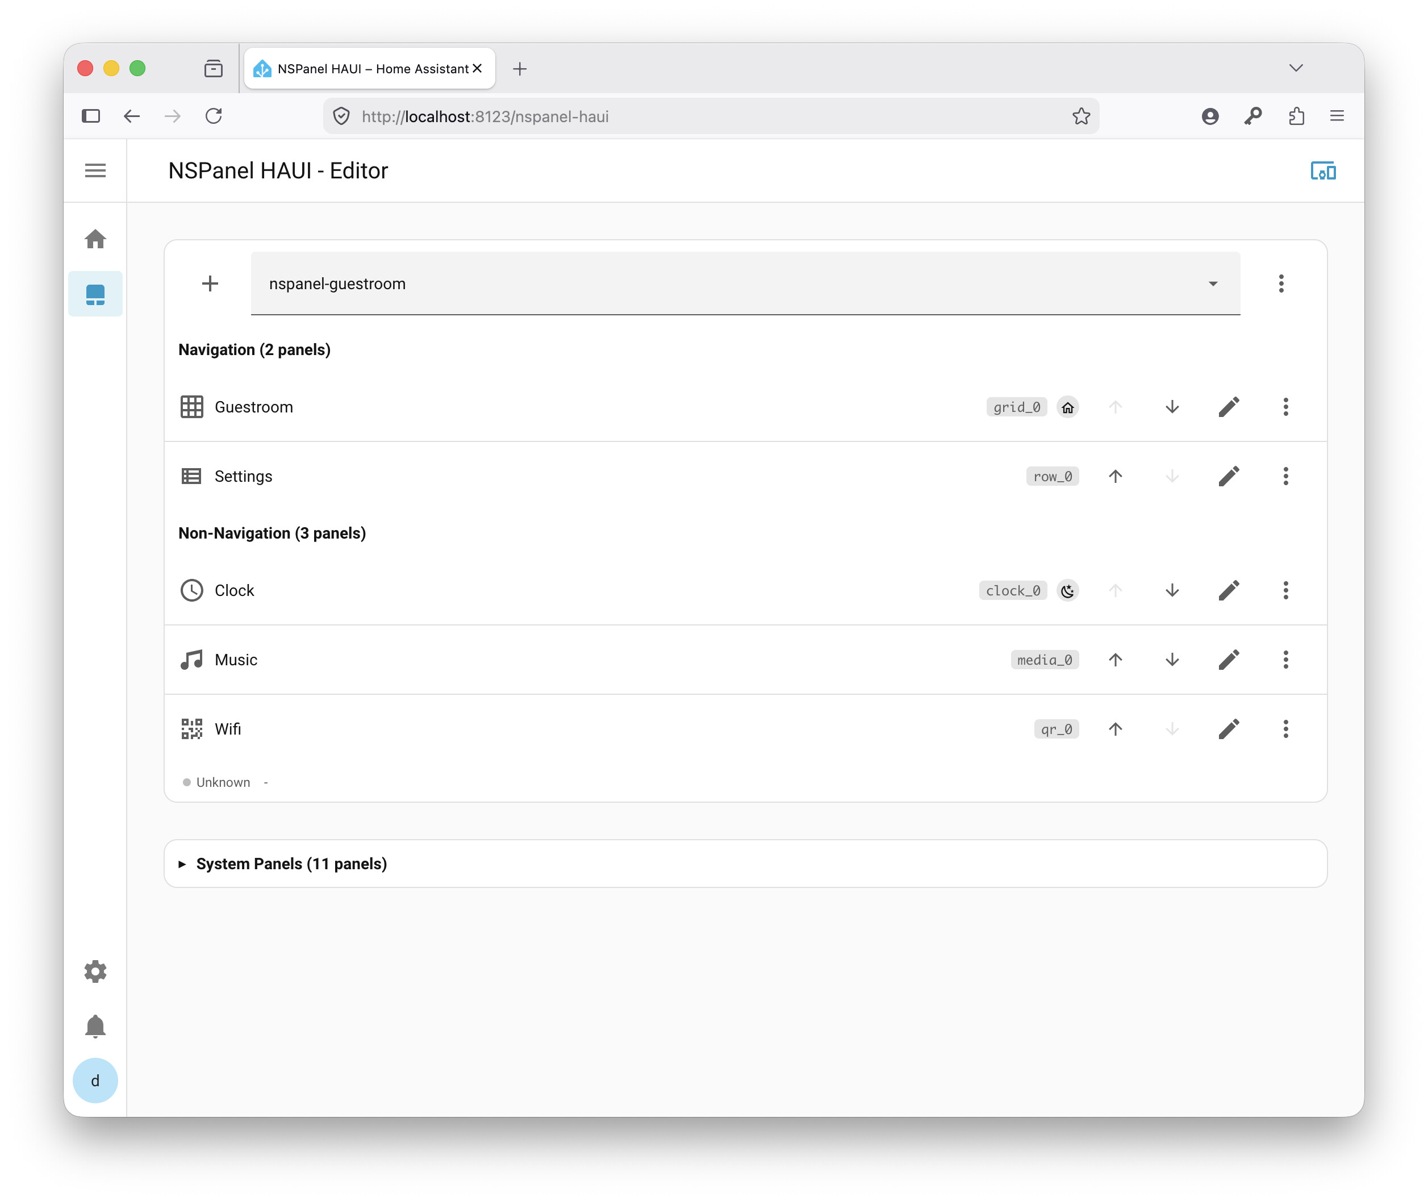Open the tab overview icon in tab bar
The image size is (1428, 1201).
coord(213,68)
